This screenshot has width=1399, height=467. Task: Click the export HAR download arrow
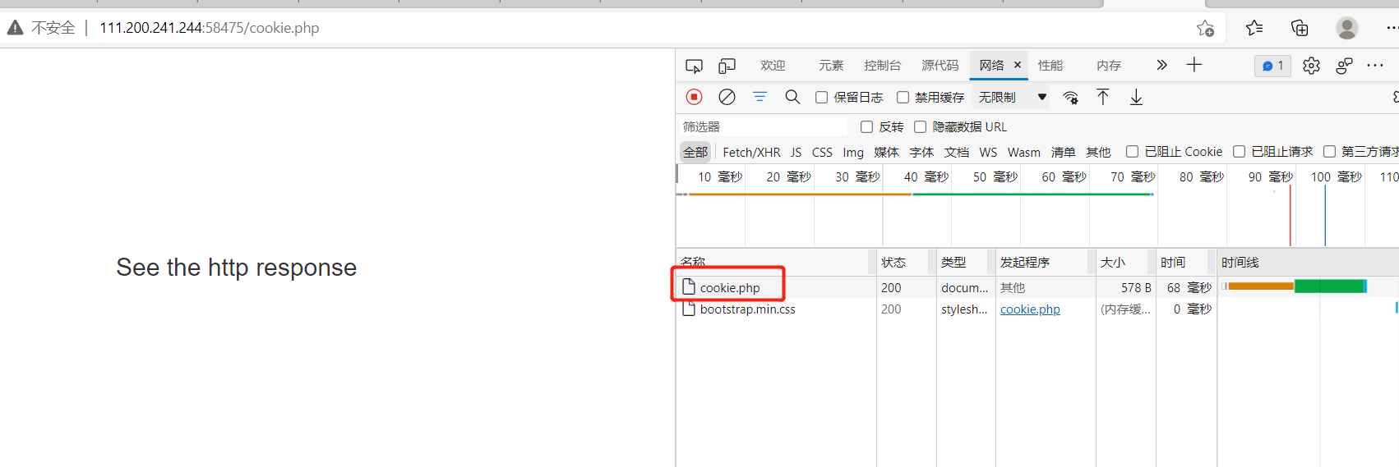[1136, 98]
